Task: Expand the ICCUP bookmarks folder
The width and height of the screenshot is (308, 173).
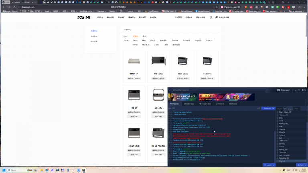Action: tap(38, 11)
